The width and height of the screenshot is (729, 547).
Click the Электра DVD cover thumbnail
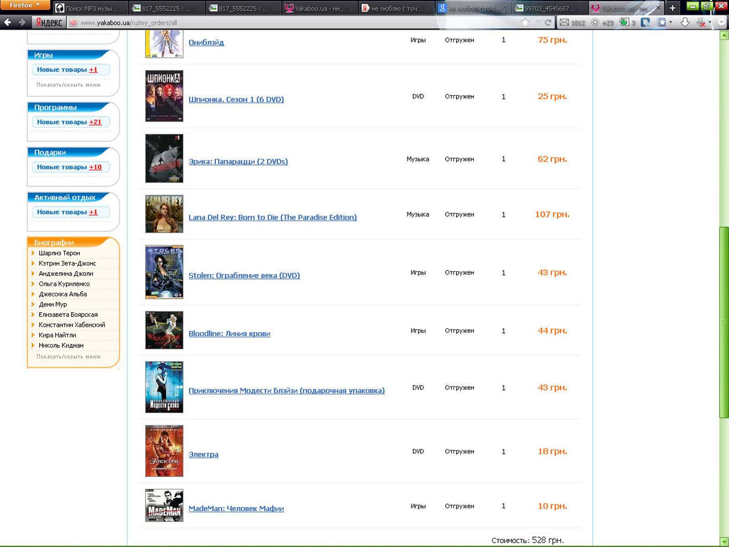(x=164, y=451)
